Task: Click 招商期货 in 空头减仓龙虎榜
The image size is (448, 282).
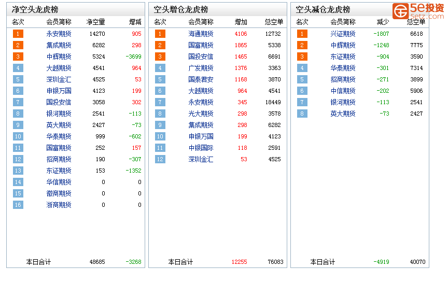Action: click(x=343, y=79)
